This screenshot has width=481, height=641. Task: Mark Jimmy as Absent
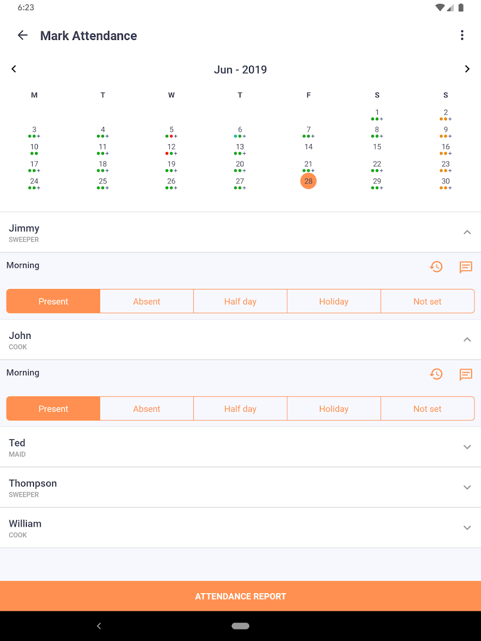[147, 301]
